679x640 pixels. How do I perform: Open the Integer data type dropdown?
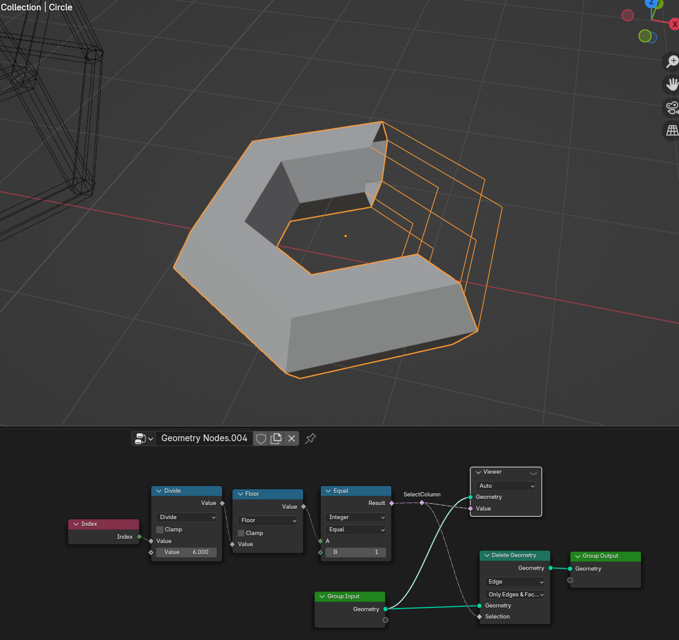pyautogui.click(x=356, y=517)
